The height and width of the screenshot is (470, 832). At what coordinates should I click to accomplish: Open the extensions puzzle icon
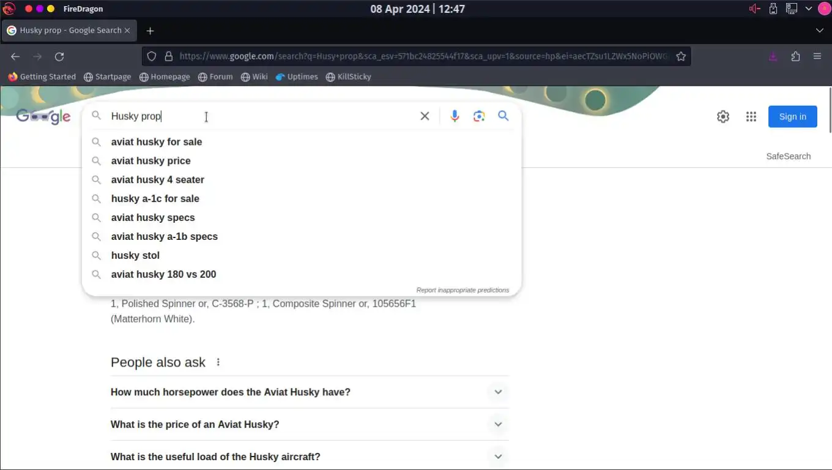(795, 56)
